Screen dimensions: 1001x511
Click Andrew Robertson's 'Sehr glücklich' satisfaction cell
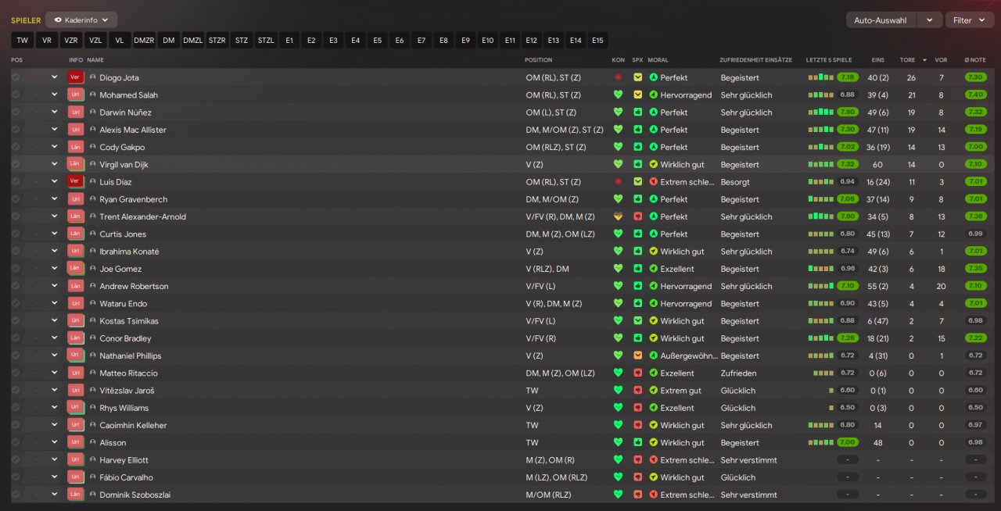[746, 286]
